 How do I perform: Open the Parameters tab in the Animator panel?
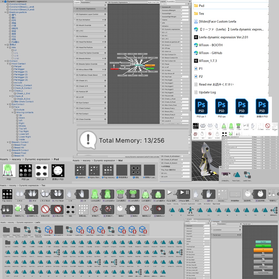point(222,224)
